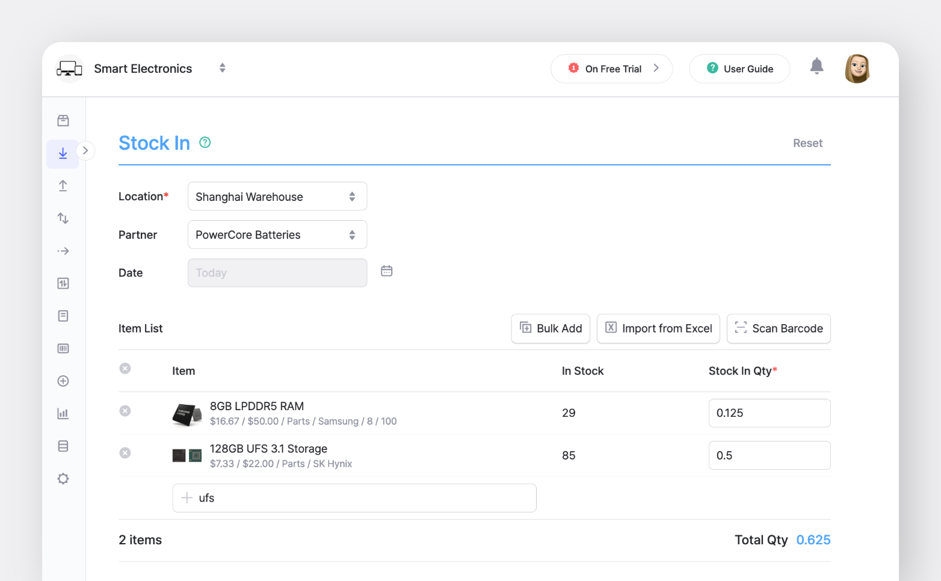Clear all items using header remove icon

[x=125, y=369]
